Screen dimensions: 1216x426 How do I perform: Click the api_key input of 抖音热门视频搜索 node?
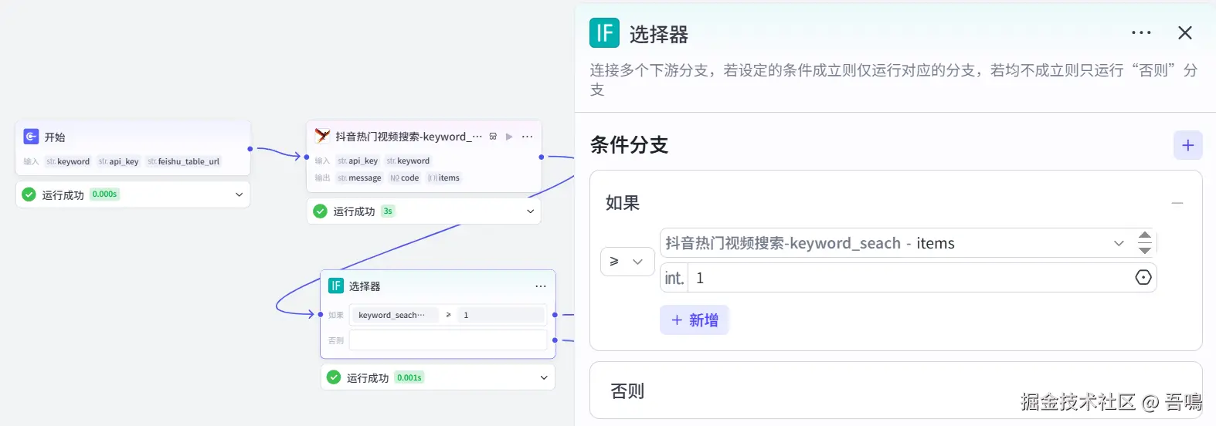(x=358, y=161)
